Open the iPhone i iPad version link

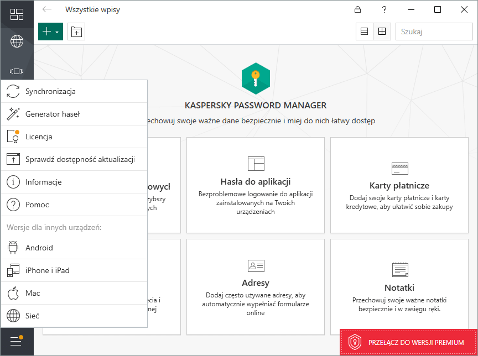[x=74, y=270]
